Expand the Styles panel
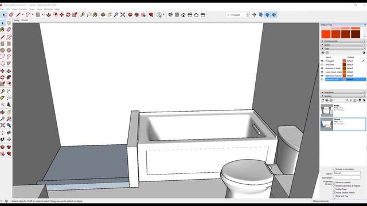Screen dimensions: 367x206 [x=343, y=45]
